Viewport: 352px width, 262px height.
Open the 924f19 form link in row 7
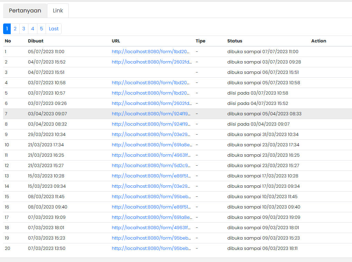pyautogui.click(x=152, y=114)
